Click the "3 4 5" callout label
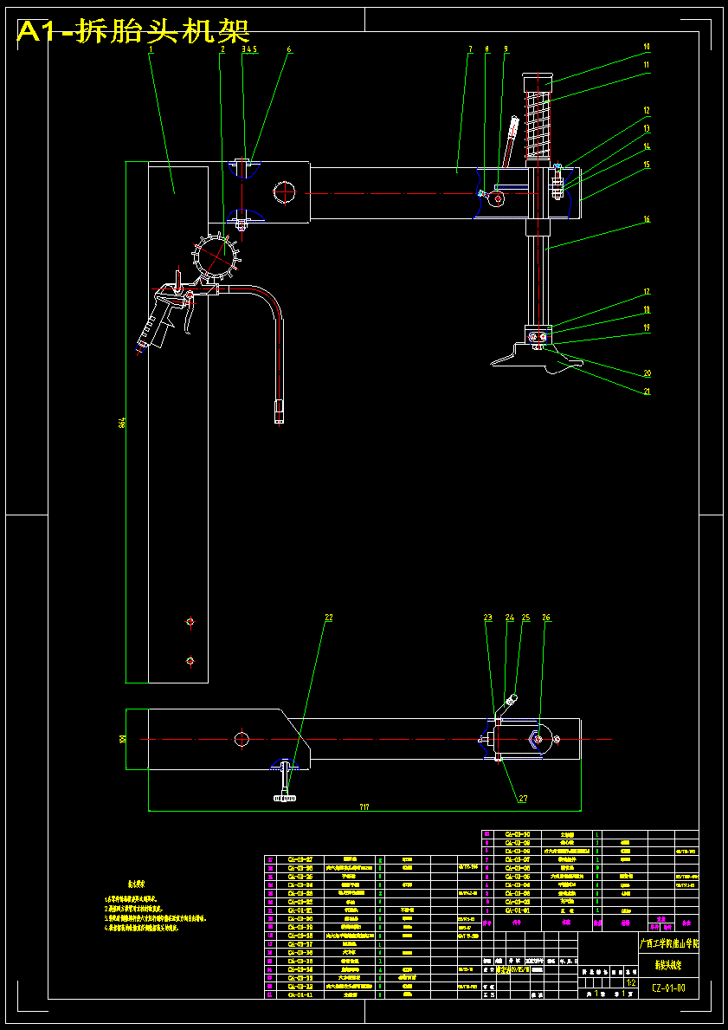Image resolution: width=728 pixels, height=1030 pixels. (249, 49)
